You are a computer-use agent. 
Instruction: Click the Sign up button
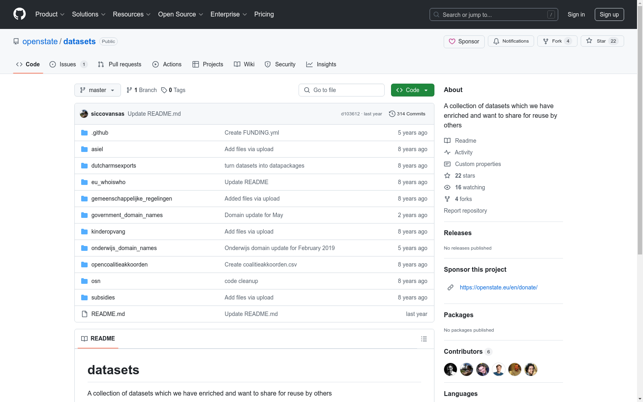tap(609, 14)
